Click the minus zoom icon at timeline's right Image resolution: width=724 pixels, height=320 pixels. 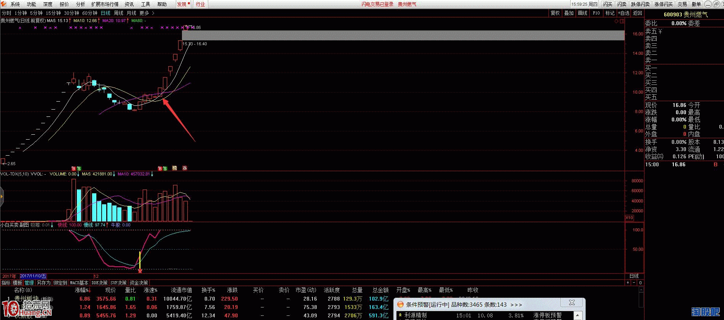634,283
